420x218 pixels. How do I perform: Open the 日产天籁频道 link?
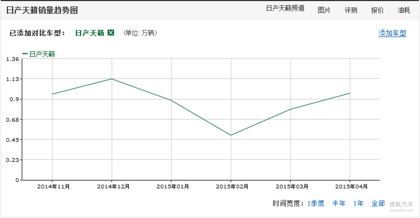285,9
